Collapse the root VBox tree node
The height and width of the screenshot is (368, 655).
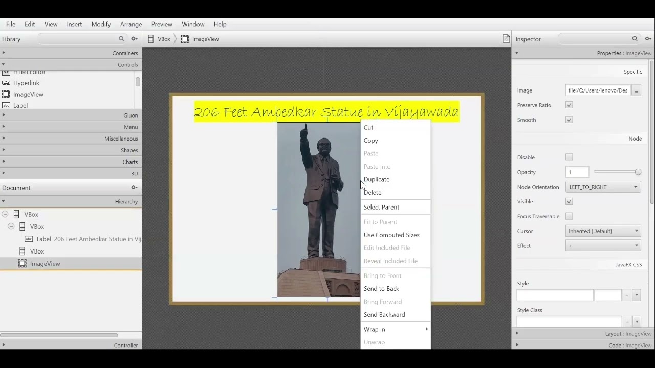coord(5,214)
